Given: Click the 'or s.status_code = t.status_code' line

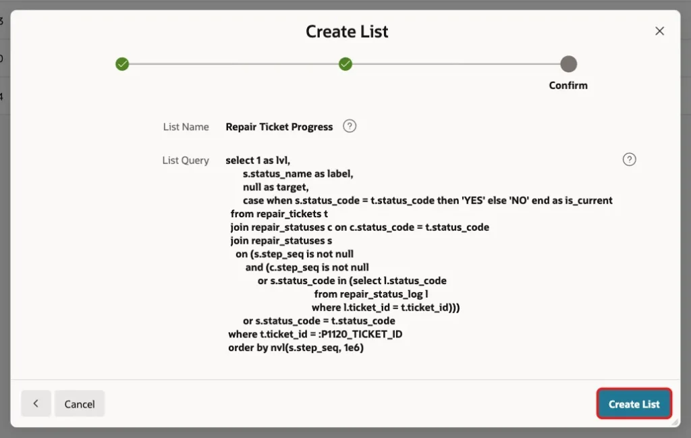Looking at the screenshot, I should click(319, 321).
